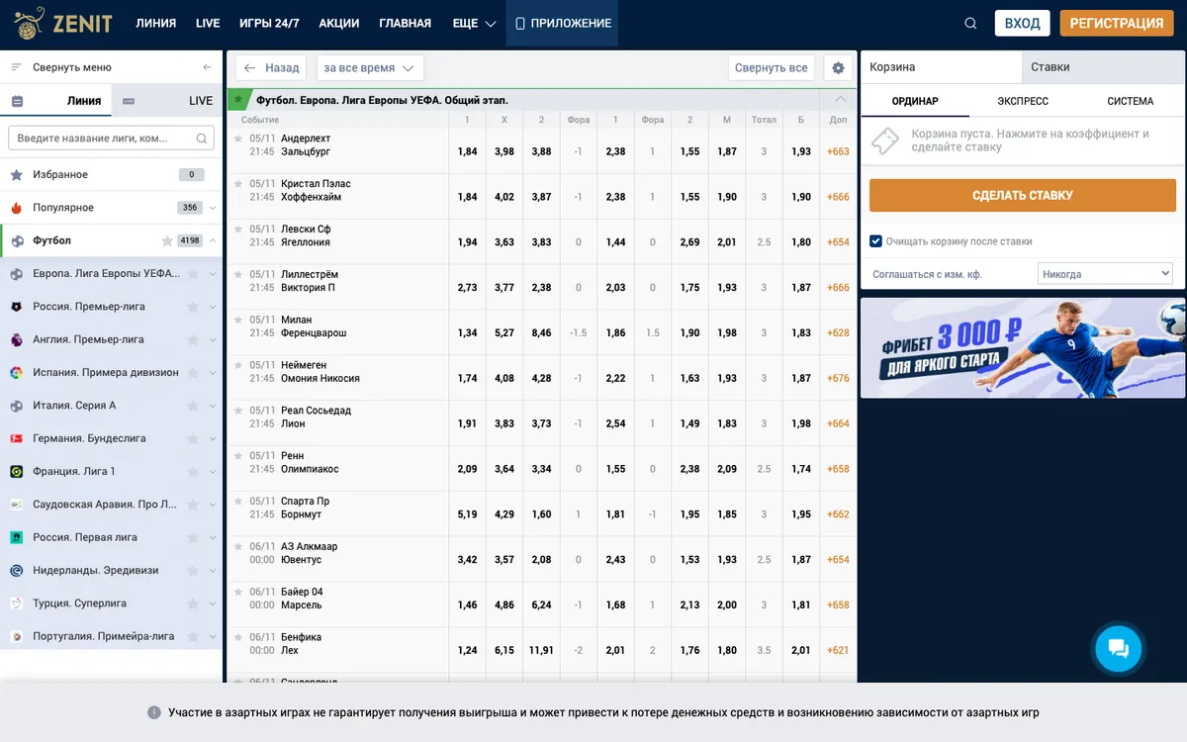Switch to the ЭКСПРЕСС bet tab

pos(1023,101)
